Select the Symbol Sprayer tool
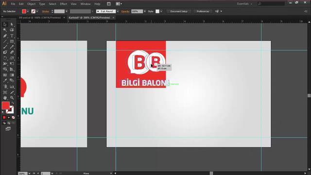The height and width of the screenshot is (175, 311). click(x=5, y=87)
